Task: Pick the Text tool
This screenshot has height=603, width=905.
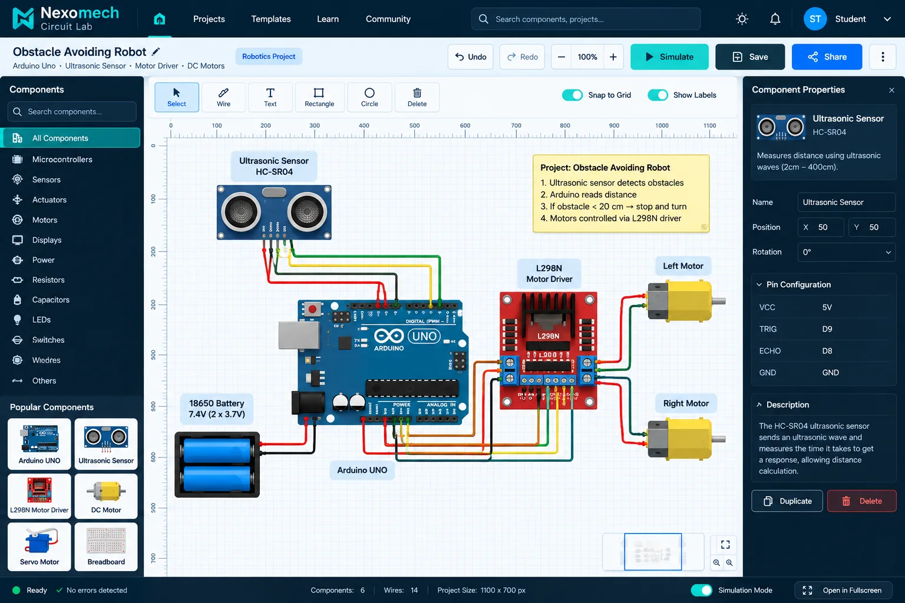Action: point(270,97)
